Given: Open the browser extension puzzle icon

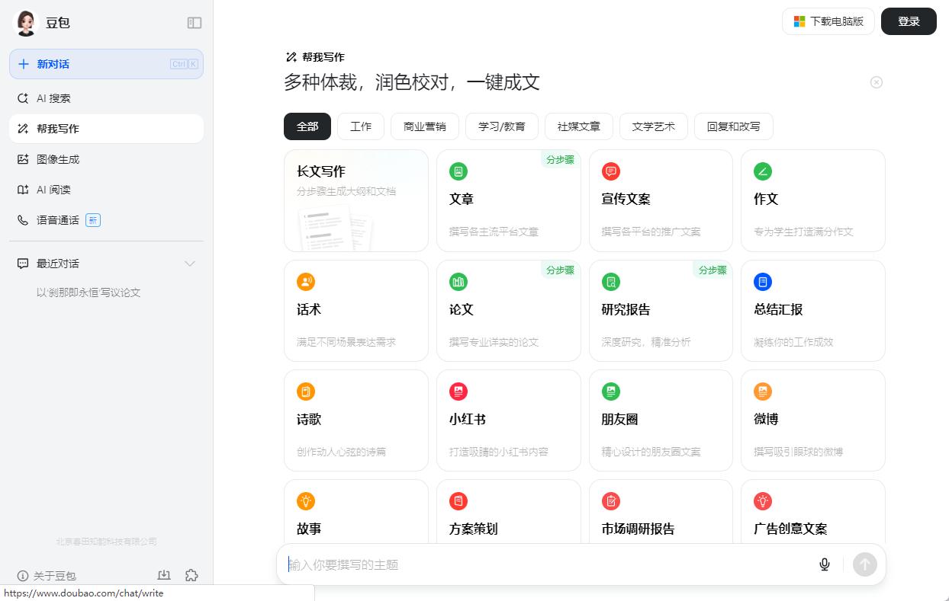Looking at the screenshot, I should click(191, 575).
